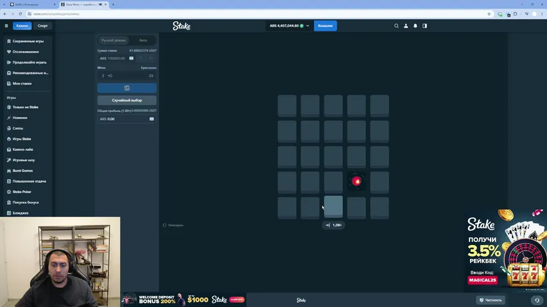Switch to the Казино tab
This screenshot has height=307, width=547.
pyautogui.click(x=22, y=26)
